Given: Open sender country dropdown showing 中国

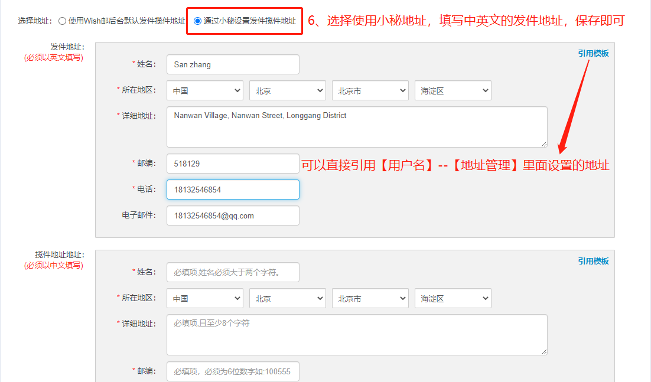Looking at the screenshot, I should (204, 90).
